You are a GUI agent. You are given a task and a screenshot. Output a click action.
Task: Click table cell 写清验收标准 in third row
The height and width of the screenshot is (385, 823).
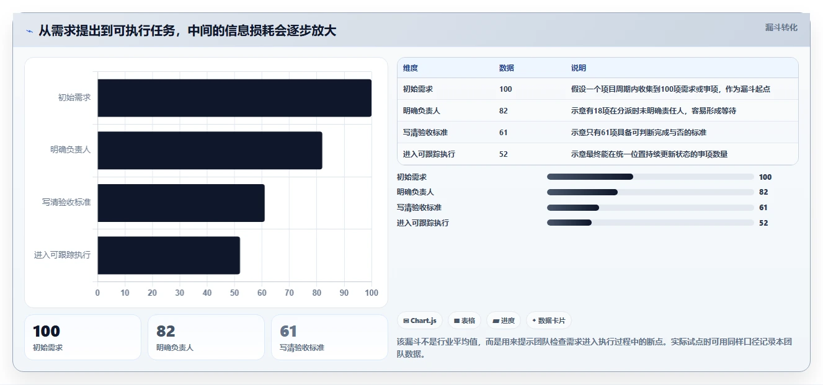[425, 133]
